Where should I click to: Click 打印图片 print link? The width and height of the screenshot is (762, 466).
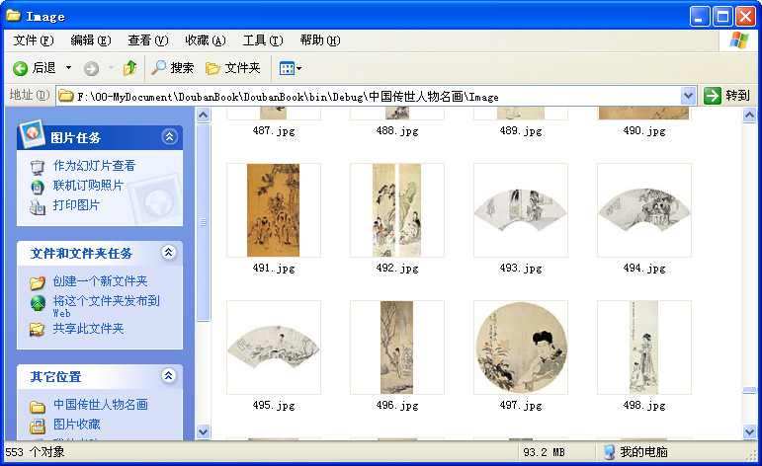point(76,205)
